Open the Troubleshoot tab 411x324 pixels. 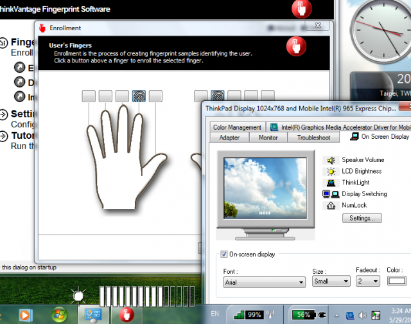point(313,138)
